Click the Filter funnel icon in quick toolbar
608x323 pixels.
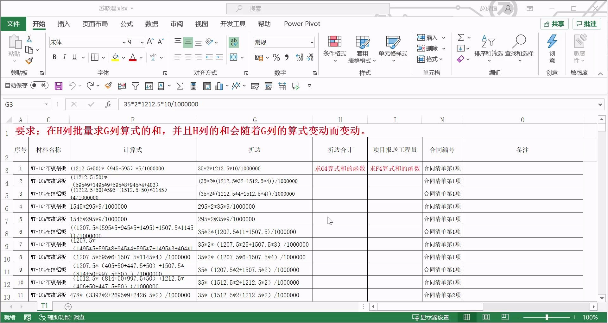[x=136, y=86]
